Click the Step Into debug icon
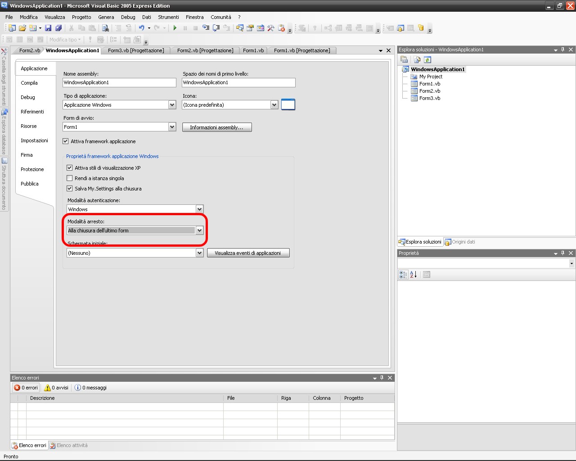Image resolution: width=576 pixels, height=461 pixels. pos(206,28)
